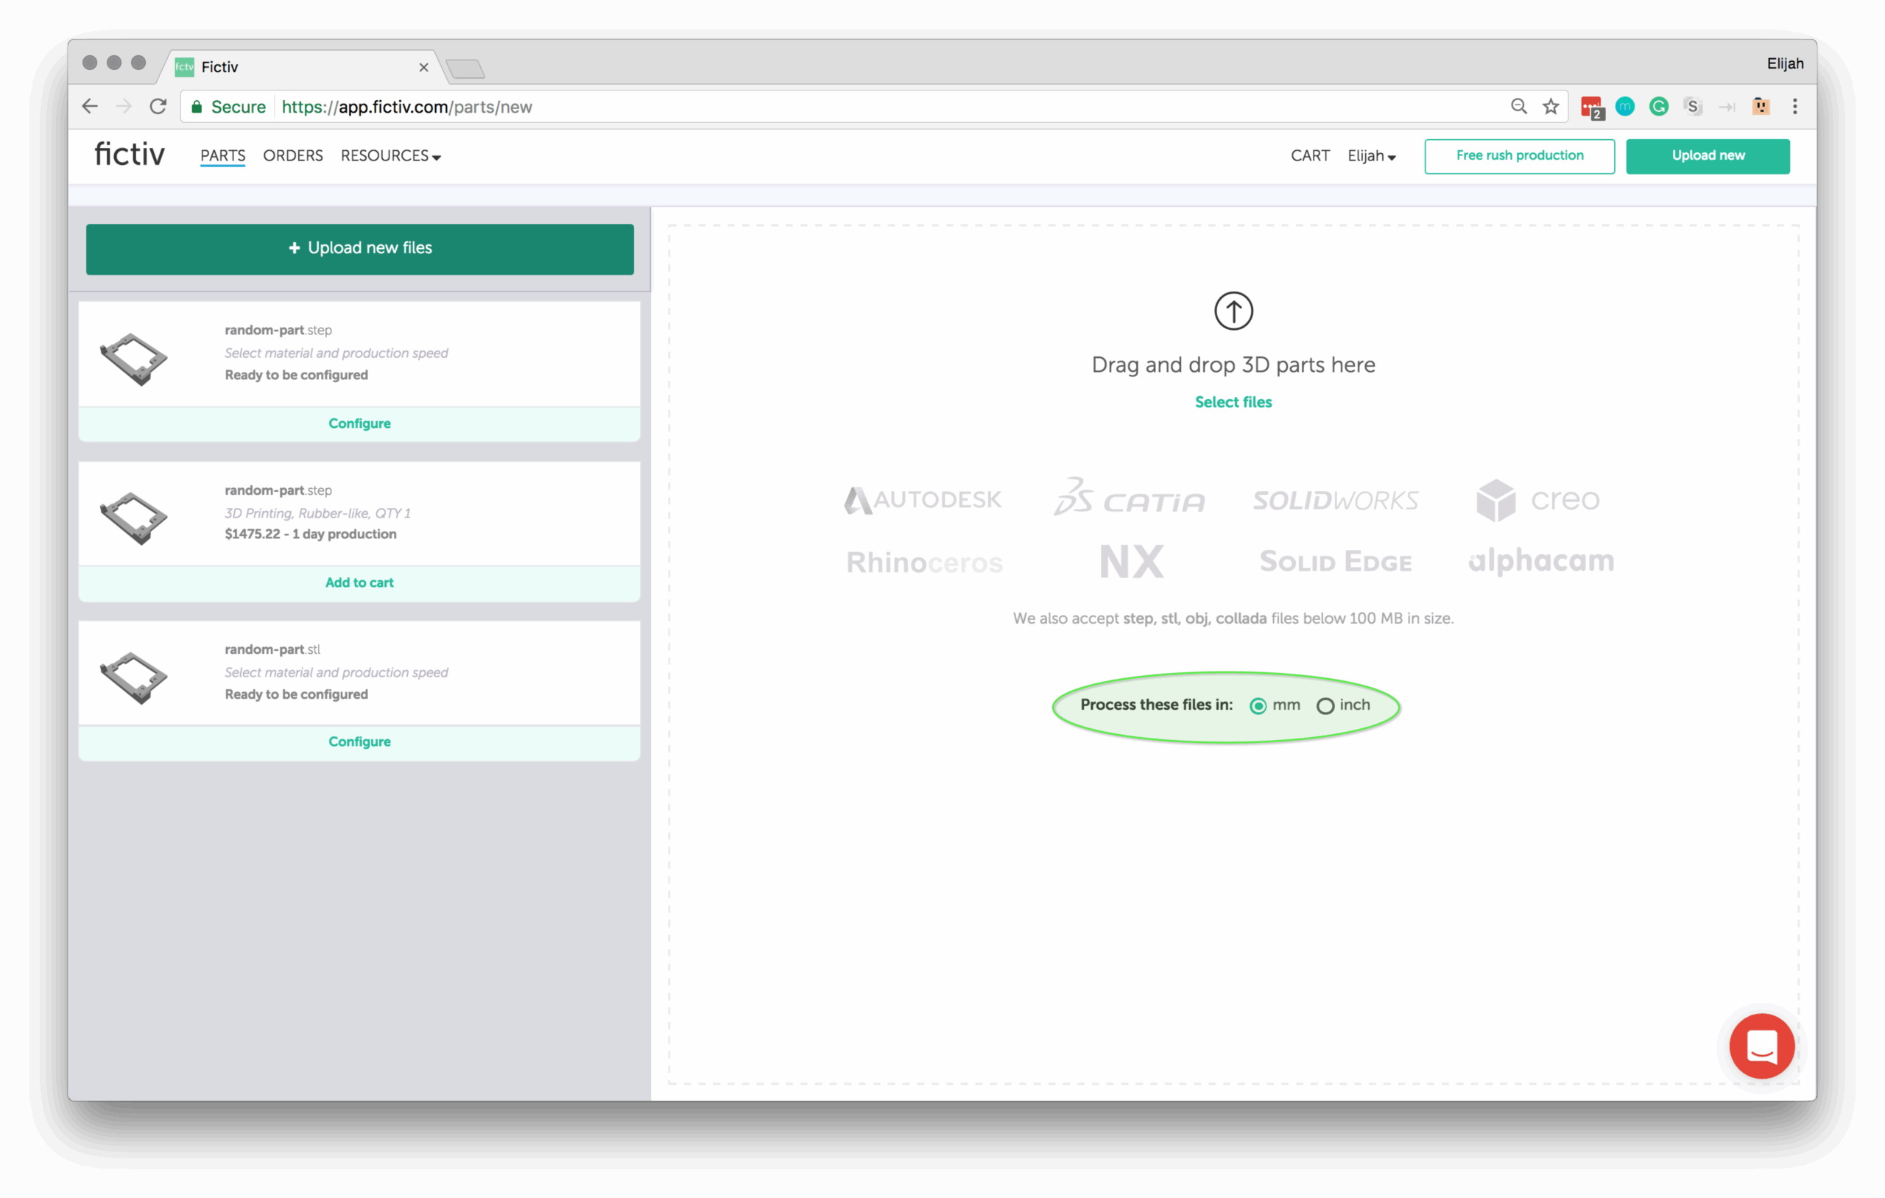The width and height of the screenshot is (1885, 1198).
Task: Open a new browser tab
Action: coord(466,69)
